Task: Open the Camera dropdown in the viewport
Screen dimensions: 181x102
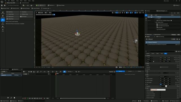Action: tap(41, 12)
